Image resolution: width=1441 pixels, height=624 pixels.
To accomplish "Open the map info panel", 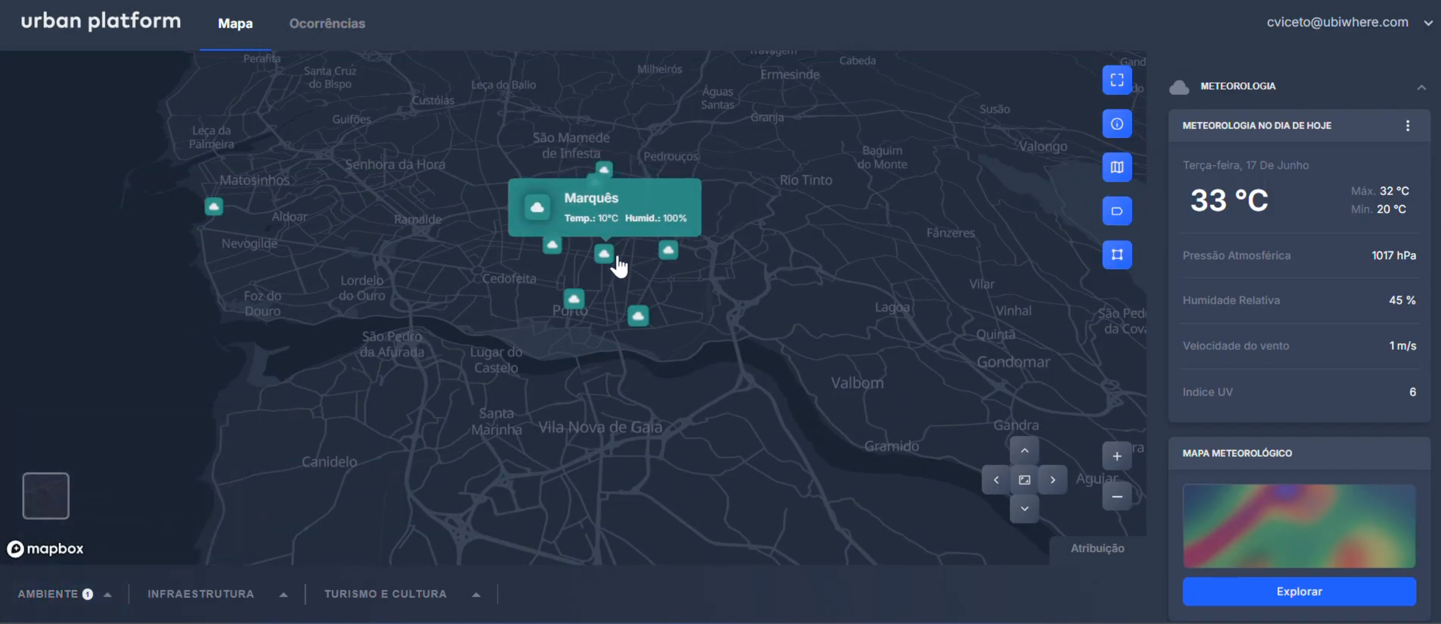I will [1117, 124].
